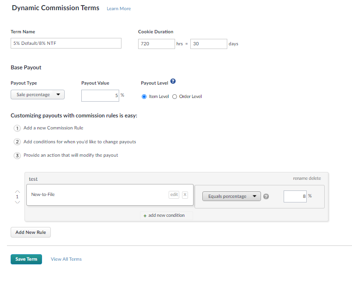This screenshot has height=306, width=352.
Task: Click the Provide an action step text
Action: (71, 155)
